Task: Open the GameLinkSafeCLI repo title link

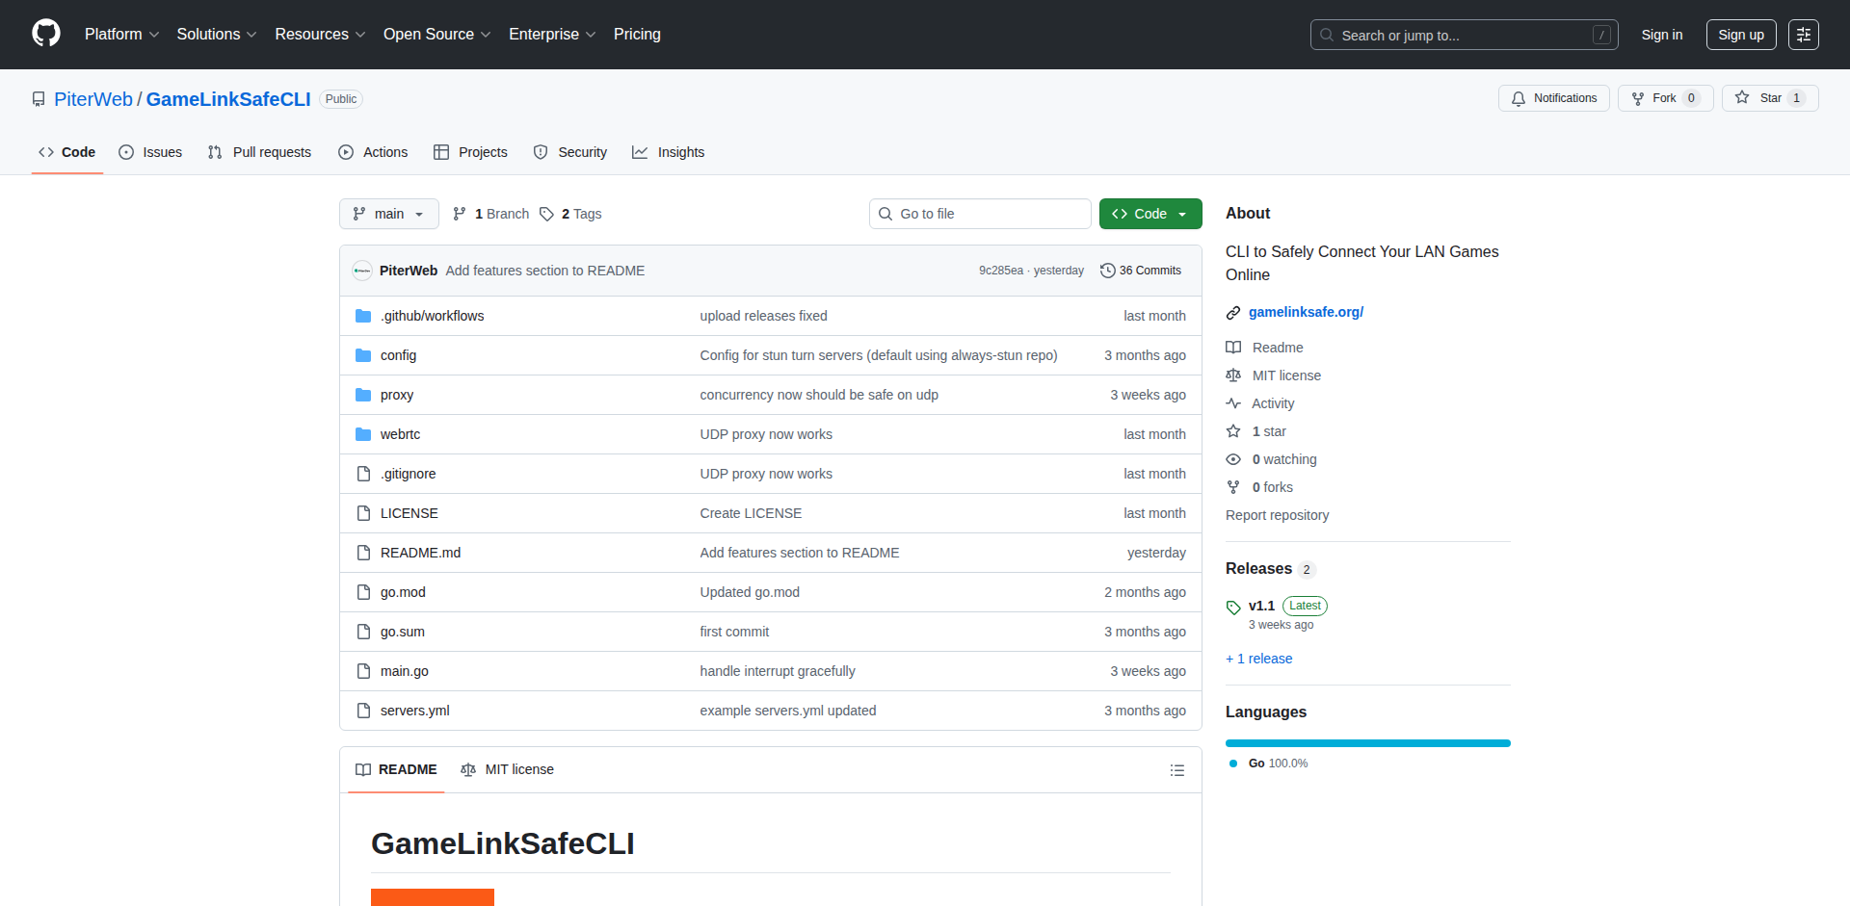Action: (x=228, y=99)
